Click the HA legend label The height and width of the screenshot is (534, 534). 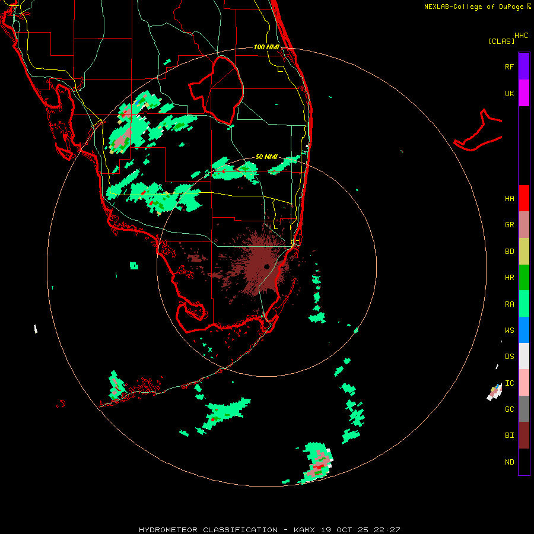click(509, 199)
